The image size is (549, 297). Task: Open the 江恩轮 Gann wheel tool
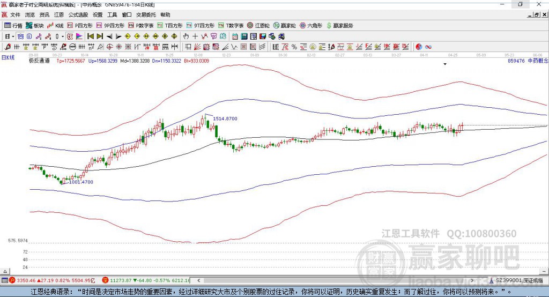[259, 25]
